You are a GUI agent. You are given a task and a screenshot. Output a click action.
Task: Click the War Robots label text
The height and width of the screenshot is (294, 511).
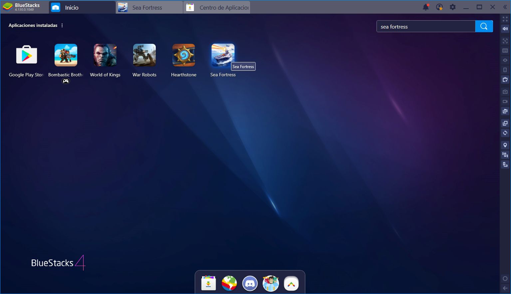point(144,75)
